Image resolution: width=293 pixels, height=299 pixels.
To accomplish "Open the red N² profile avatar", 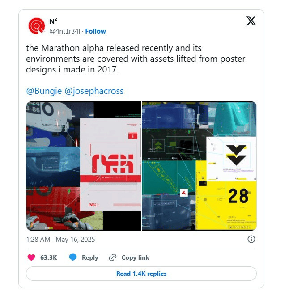I will 36,26.
